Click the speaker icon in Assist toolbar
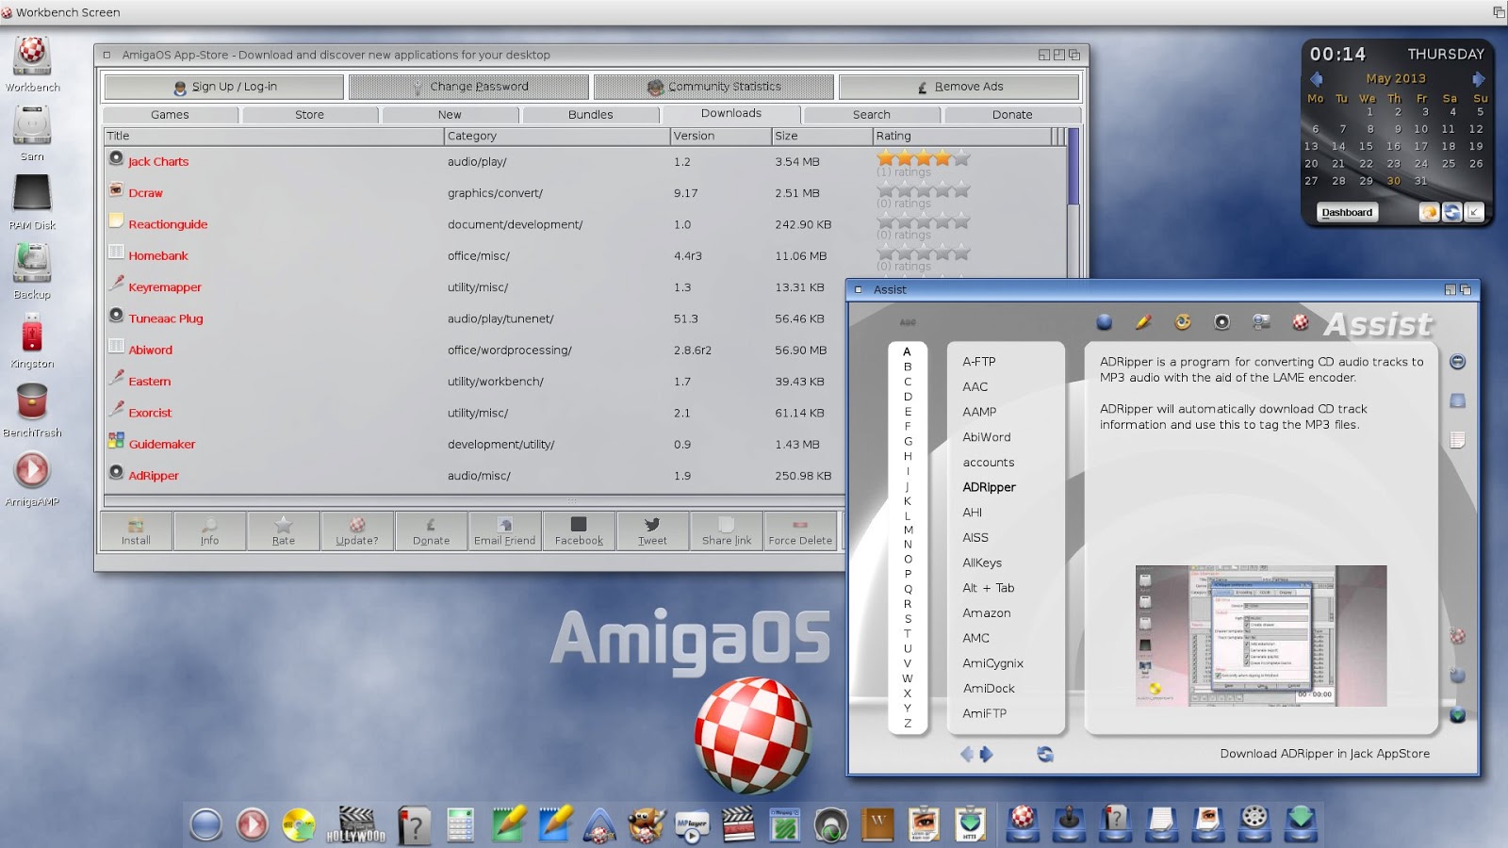The height and width of the screenshot is (848, 1508). [x=1221, y=322]
